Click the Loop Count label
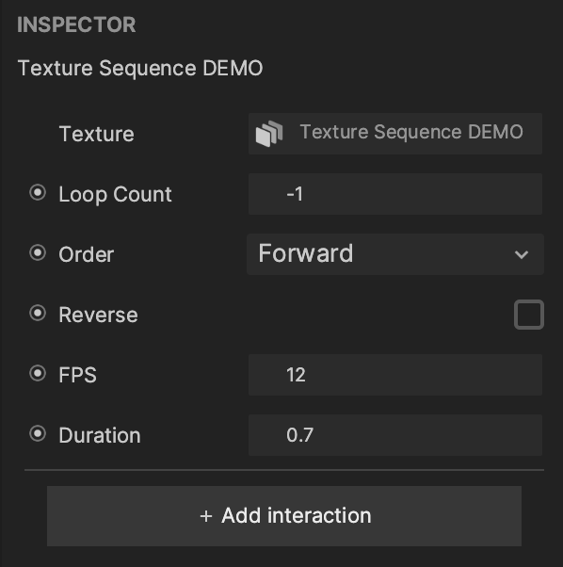Viewport: 563px width, 567px height. tap(115, 194)
